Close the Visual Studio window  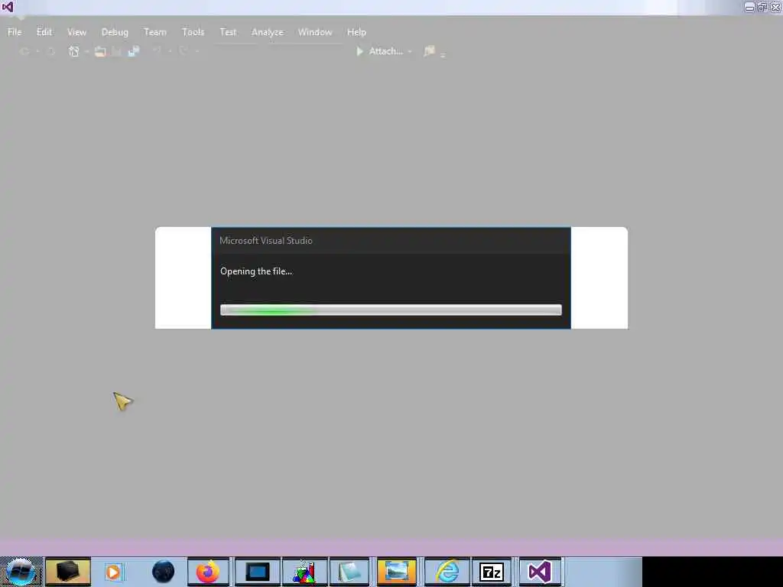pyautogui.click(x=775, y=8)
